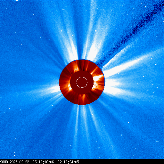Click the black caption bar at the bottom
This screenshot has width=164, height=164.
pos(82,161)
